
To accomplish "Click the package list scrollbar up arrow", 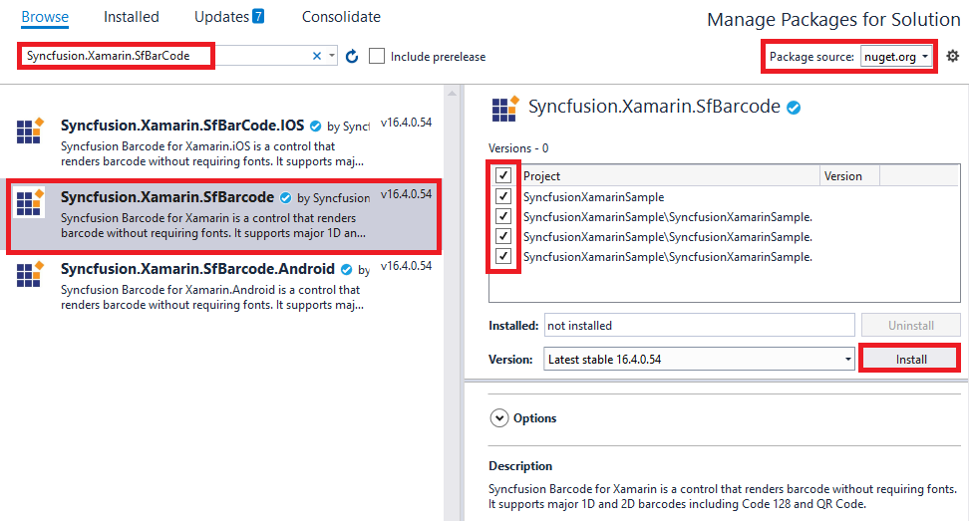I will click(x=452, y=94).
